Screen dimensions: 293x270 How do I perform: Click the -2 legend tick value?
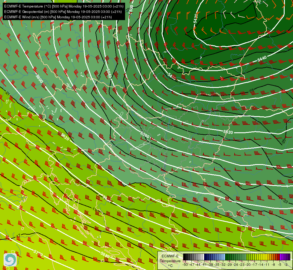(x=286, y=265)
